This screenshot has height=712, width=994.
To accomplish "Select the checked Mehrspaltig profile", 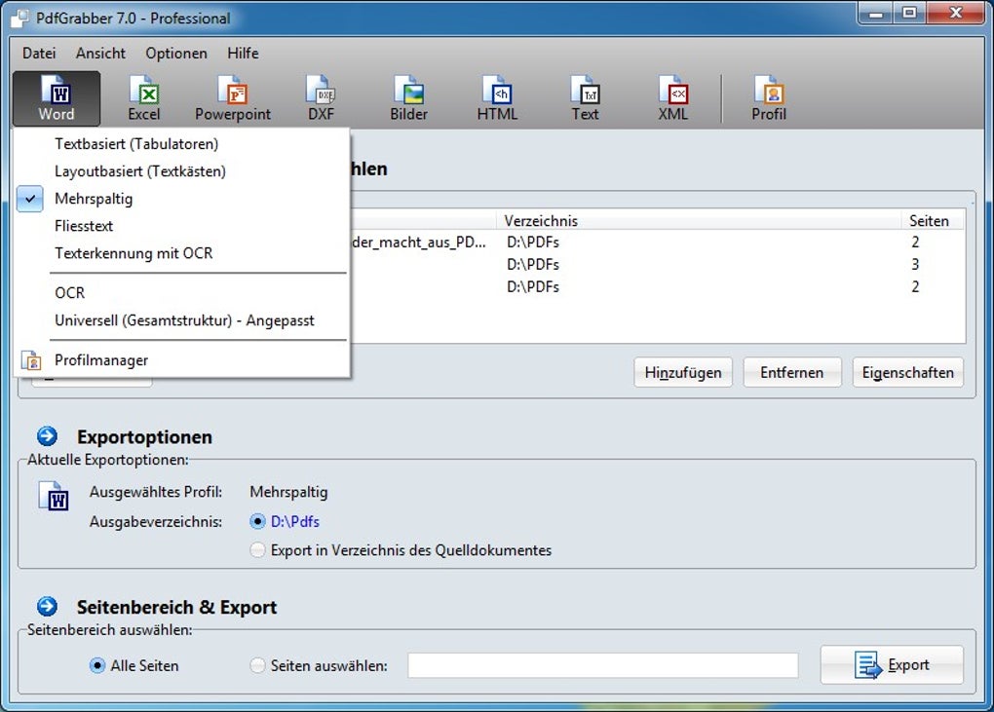I will [x=181, y=199].
